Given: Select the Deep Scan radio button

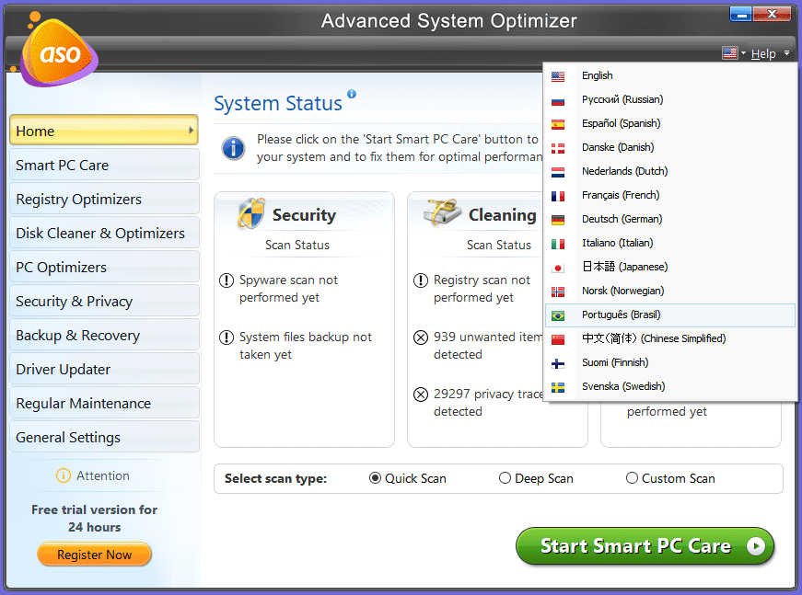Looking at the screenshot, I should [505, 478].
